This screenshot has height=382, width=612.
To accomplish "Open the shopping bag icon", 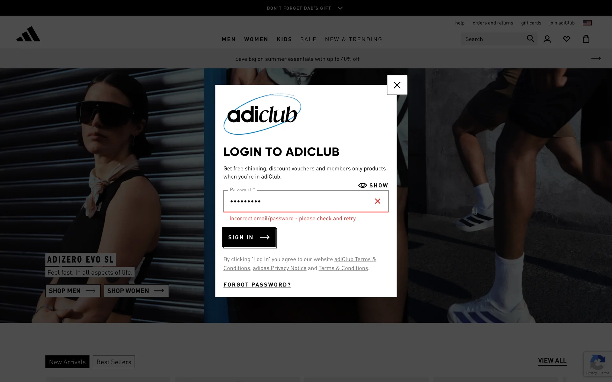I will point(586,39).
